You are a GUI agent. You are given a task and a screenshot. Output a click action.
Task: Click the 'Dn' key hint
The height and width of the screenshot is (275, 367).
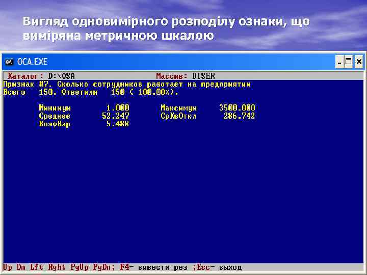21,267
